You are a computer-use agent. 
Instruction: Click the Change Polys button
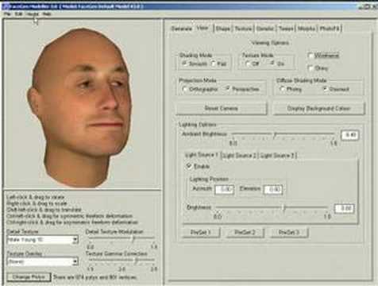29,277
